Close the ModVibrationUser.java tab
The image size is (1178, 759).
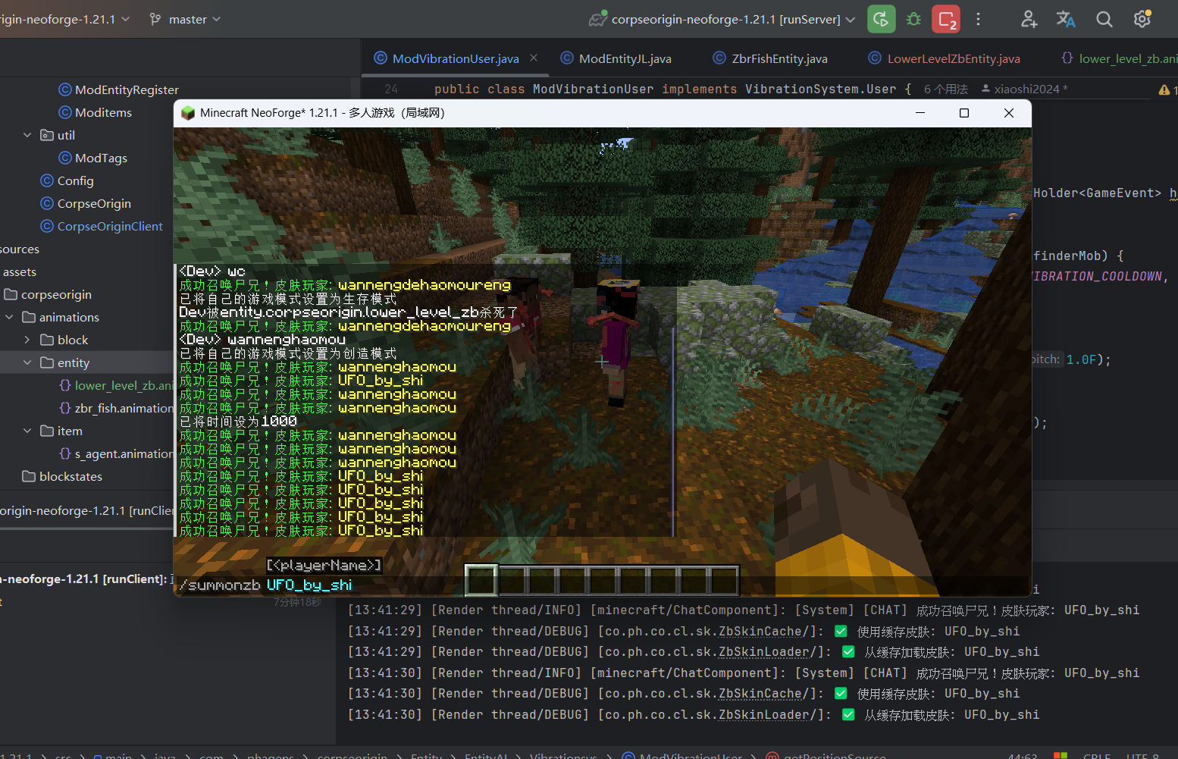[x=534, y=58]
